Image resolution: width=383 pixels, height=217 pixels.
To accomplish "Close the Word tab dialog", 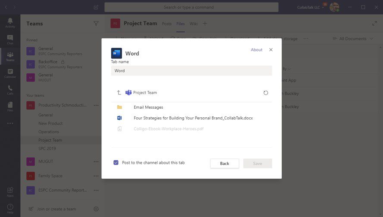I will click(270, 49).
